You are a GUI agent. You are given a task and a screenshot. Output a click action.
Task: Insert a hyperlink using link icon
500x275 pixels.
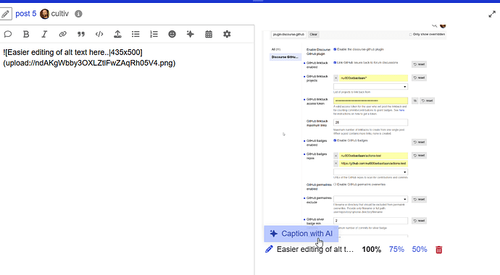click(x=62, y=34)
